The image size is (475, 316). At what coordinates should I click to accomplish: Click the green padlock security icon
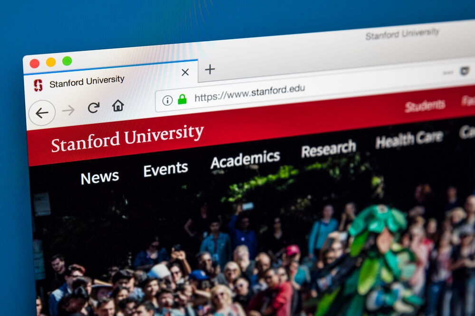[182, 99]
